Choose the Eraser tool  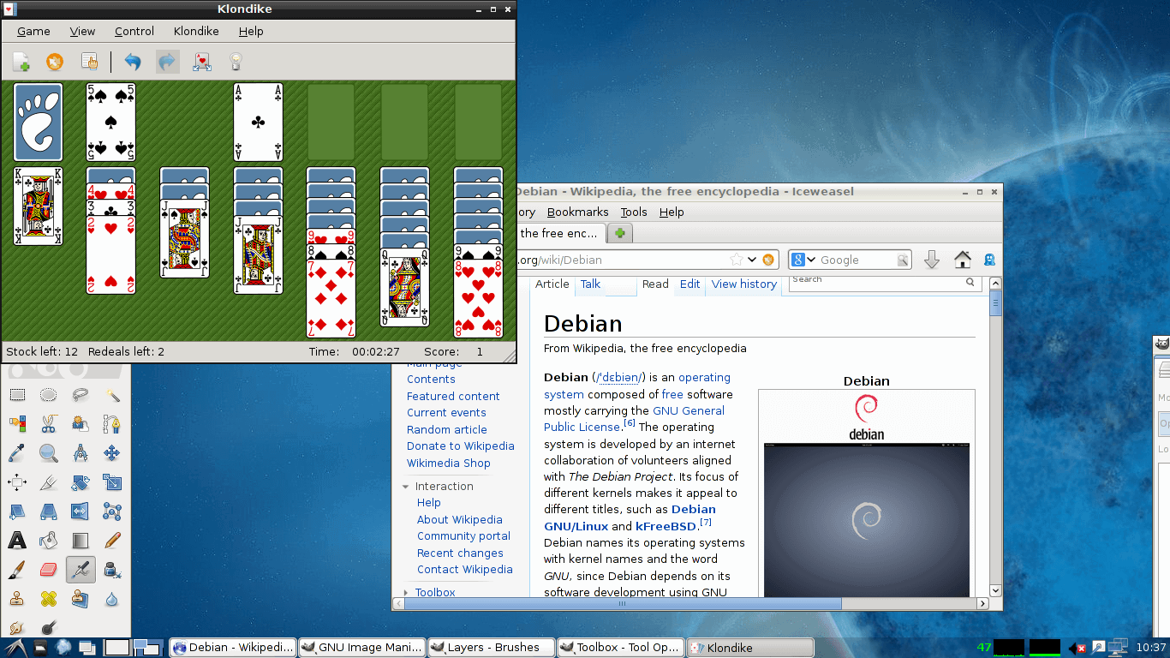pos(49,569)
